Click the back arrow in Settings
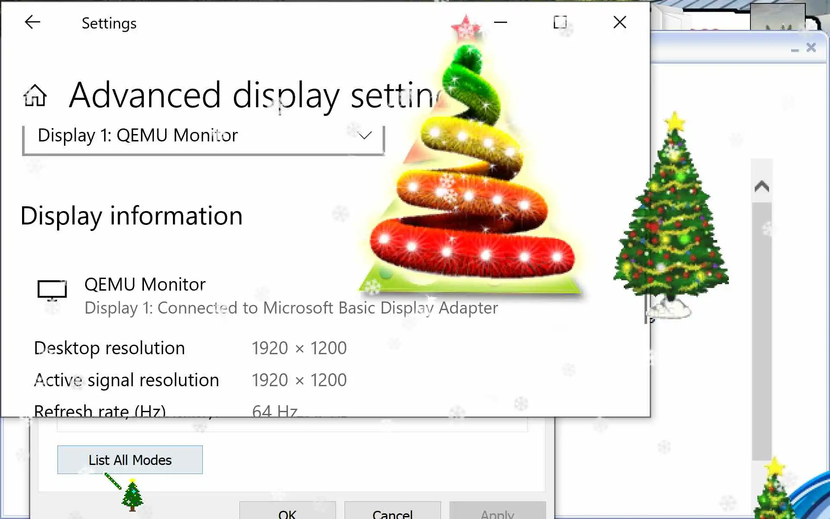 32,22
